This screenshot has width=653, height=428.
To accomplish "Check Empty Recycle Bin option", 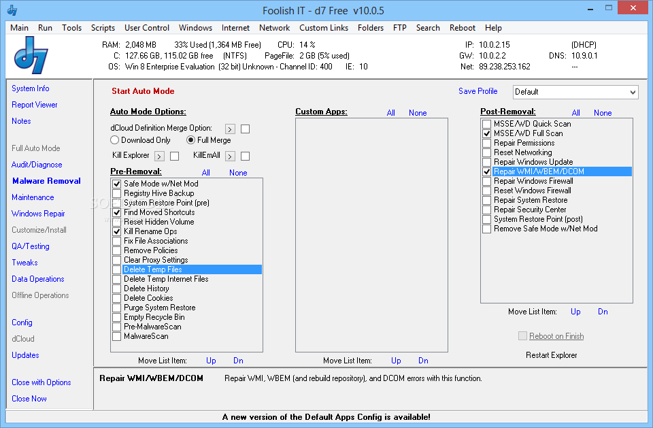I will 116,317.
